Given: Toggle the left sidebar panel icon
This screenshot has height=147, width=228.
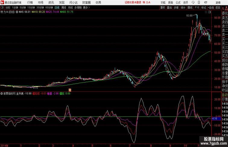Looking at the screenshot, I should coord(2,8).
